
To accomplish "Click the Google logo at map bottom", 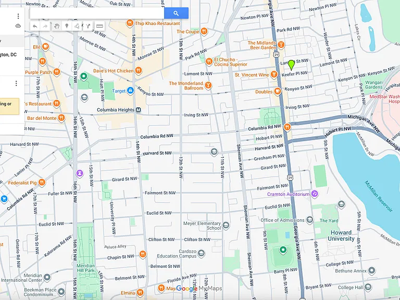I will [187, 289].
